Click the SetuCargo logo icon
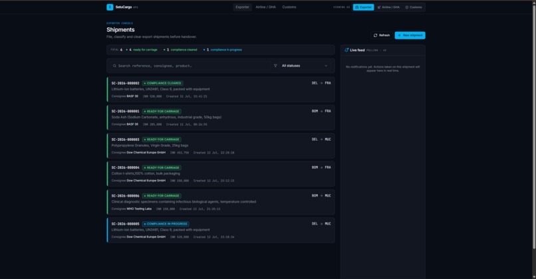 click(x=110, y=7)
